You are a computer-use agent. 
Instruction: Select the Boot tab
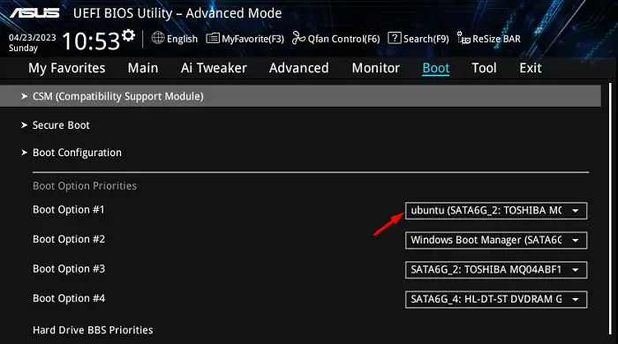(x=435, y=68)
